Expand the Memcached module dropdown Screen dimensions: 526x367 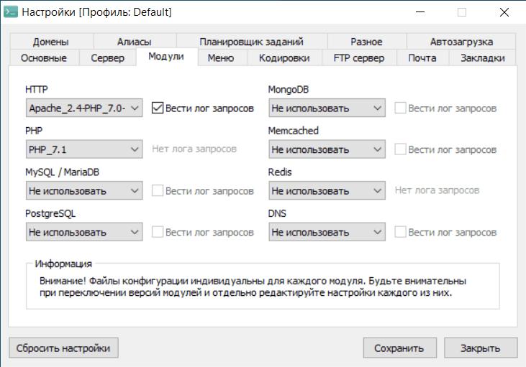pyautogui.click(x=327, y=150)
